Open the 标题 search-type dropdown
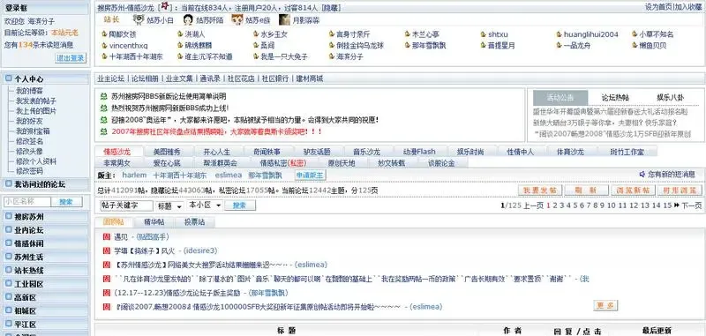This screenshot has height=336, width=706. coord(169,205)
